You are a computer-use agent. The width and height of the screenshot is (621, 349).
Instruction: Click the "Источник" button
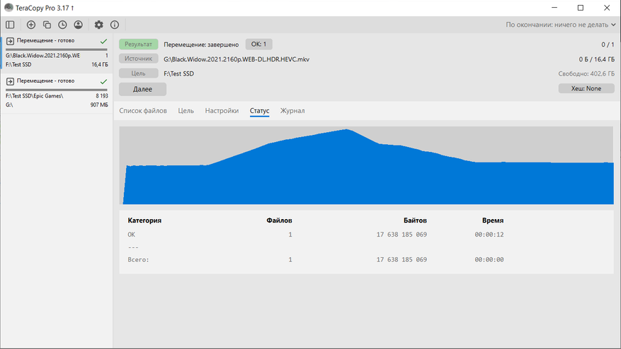(x=138, y=59)
